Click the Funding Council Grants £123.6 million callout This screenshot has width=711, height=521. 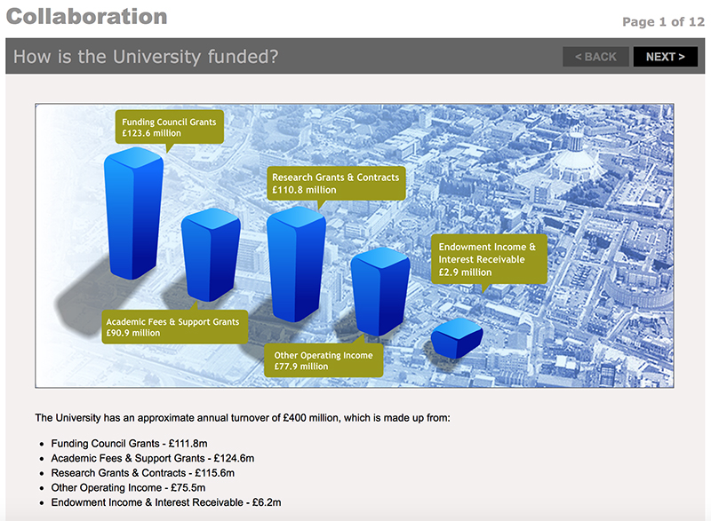click(x=169, y=127)
